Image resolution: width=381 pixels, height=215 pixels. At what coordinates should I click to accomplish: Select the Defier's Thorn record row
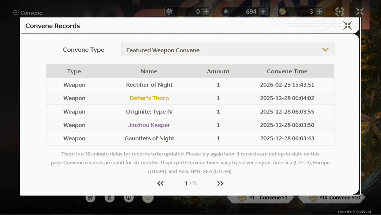pyautogui.click(x=190, y=98)
